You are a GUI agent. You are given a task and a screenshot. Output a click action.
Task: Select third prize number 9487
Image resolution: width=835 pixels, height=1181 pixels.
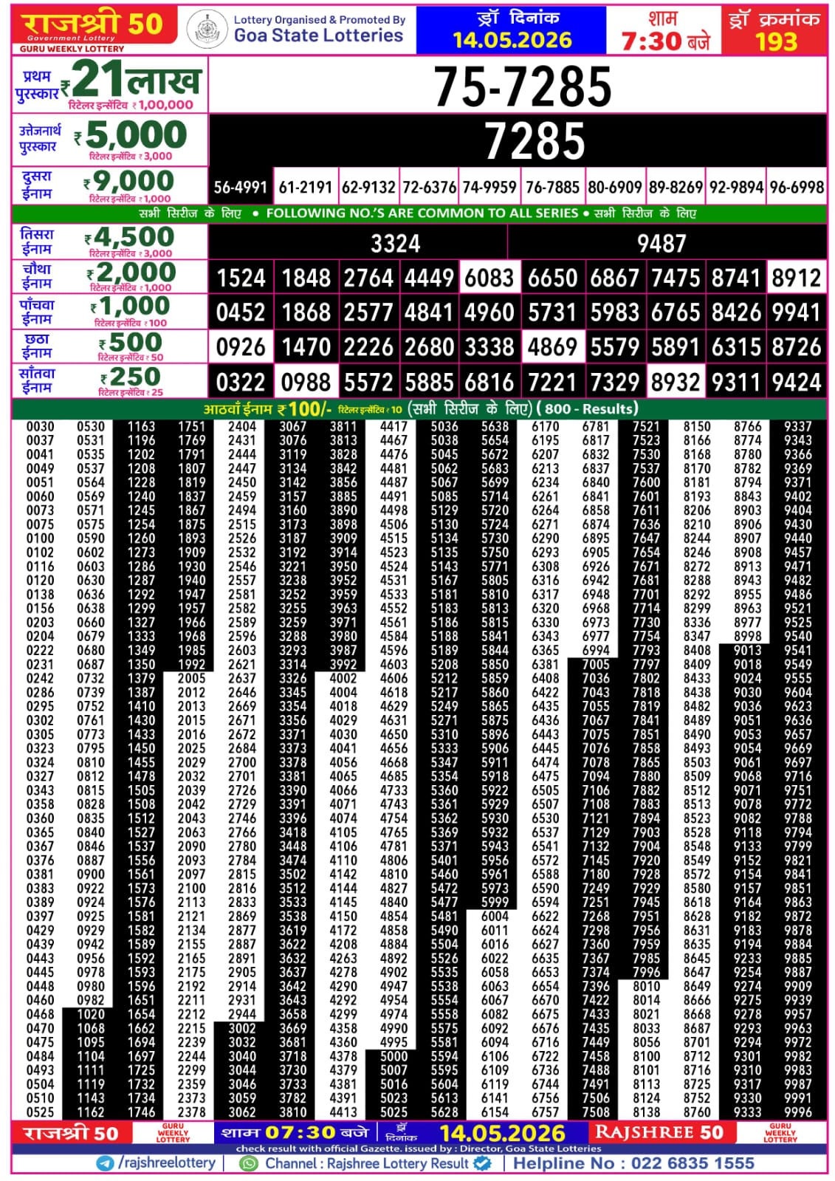(662, 243)
